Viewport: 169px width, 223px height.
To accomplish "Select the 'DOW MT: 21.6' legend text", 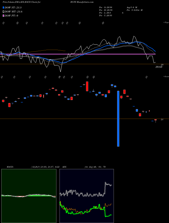I will (14, 12).
